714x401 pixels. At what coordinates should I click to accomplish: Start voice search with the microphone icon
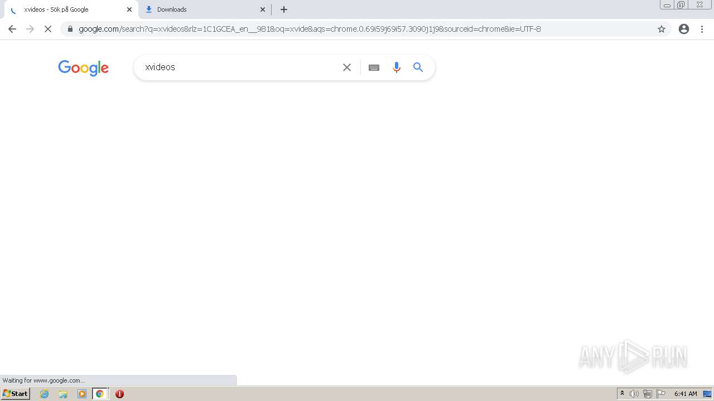point(397,67)
